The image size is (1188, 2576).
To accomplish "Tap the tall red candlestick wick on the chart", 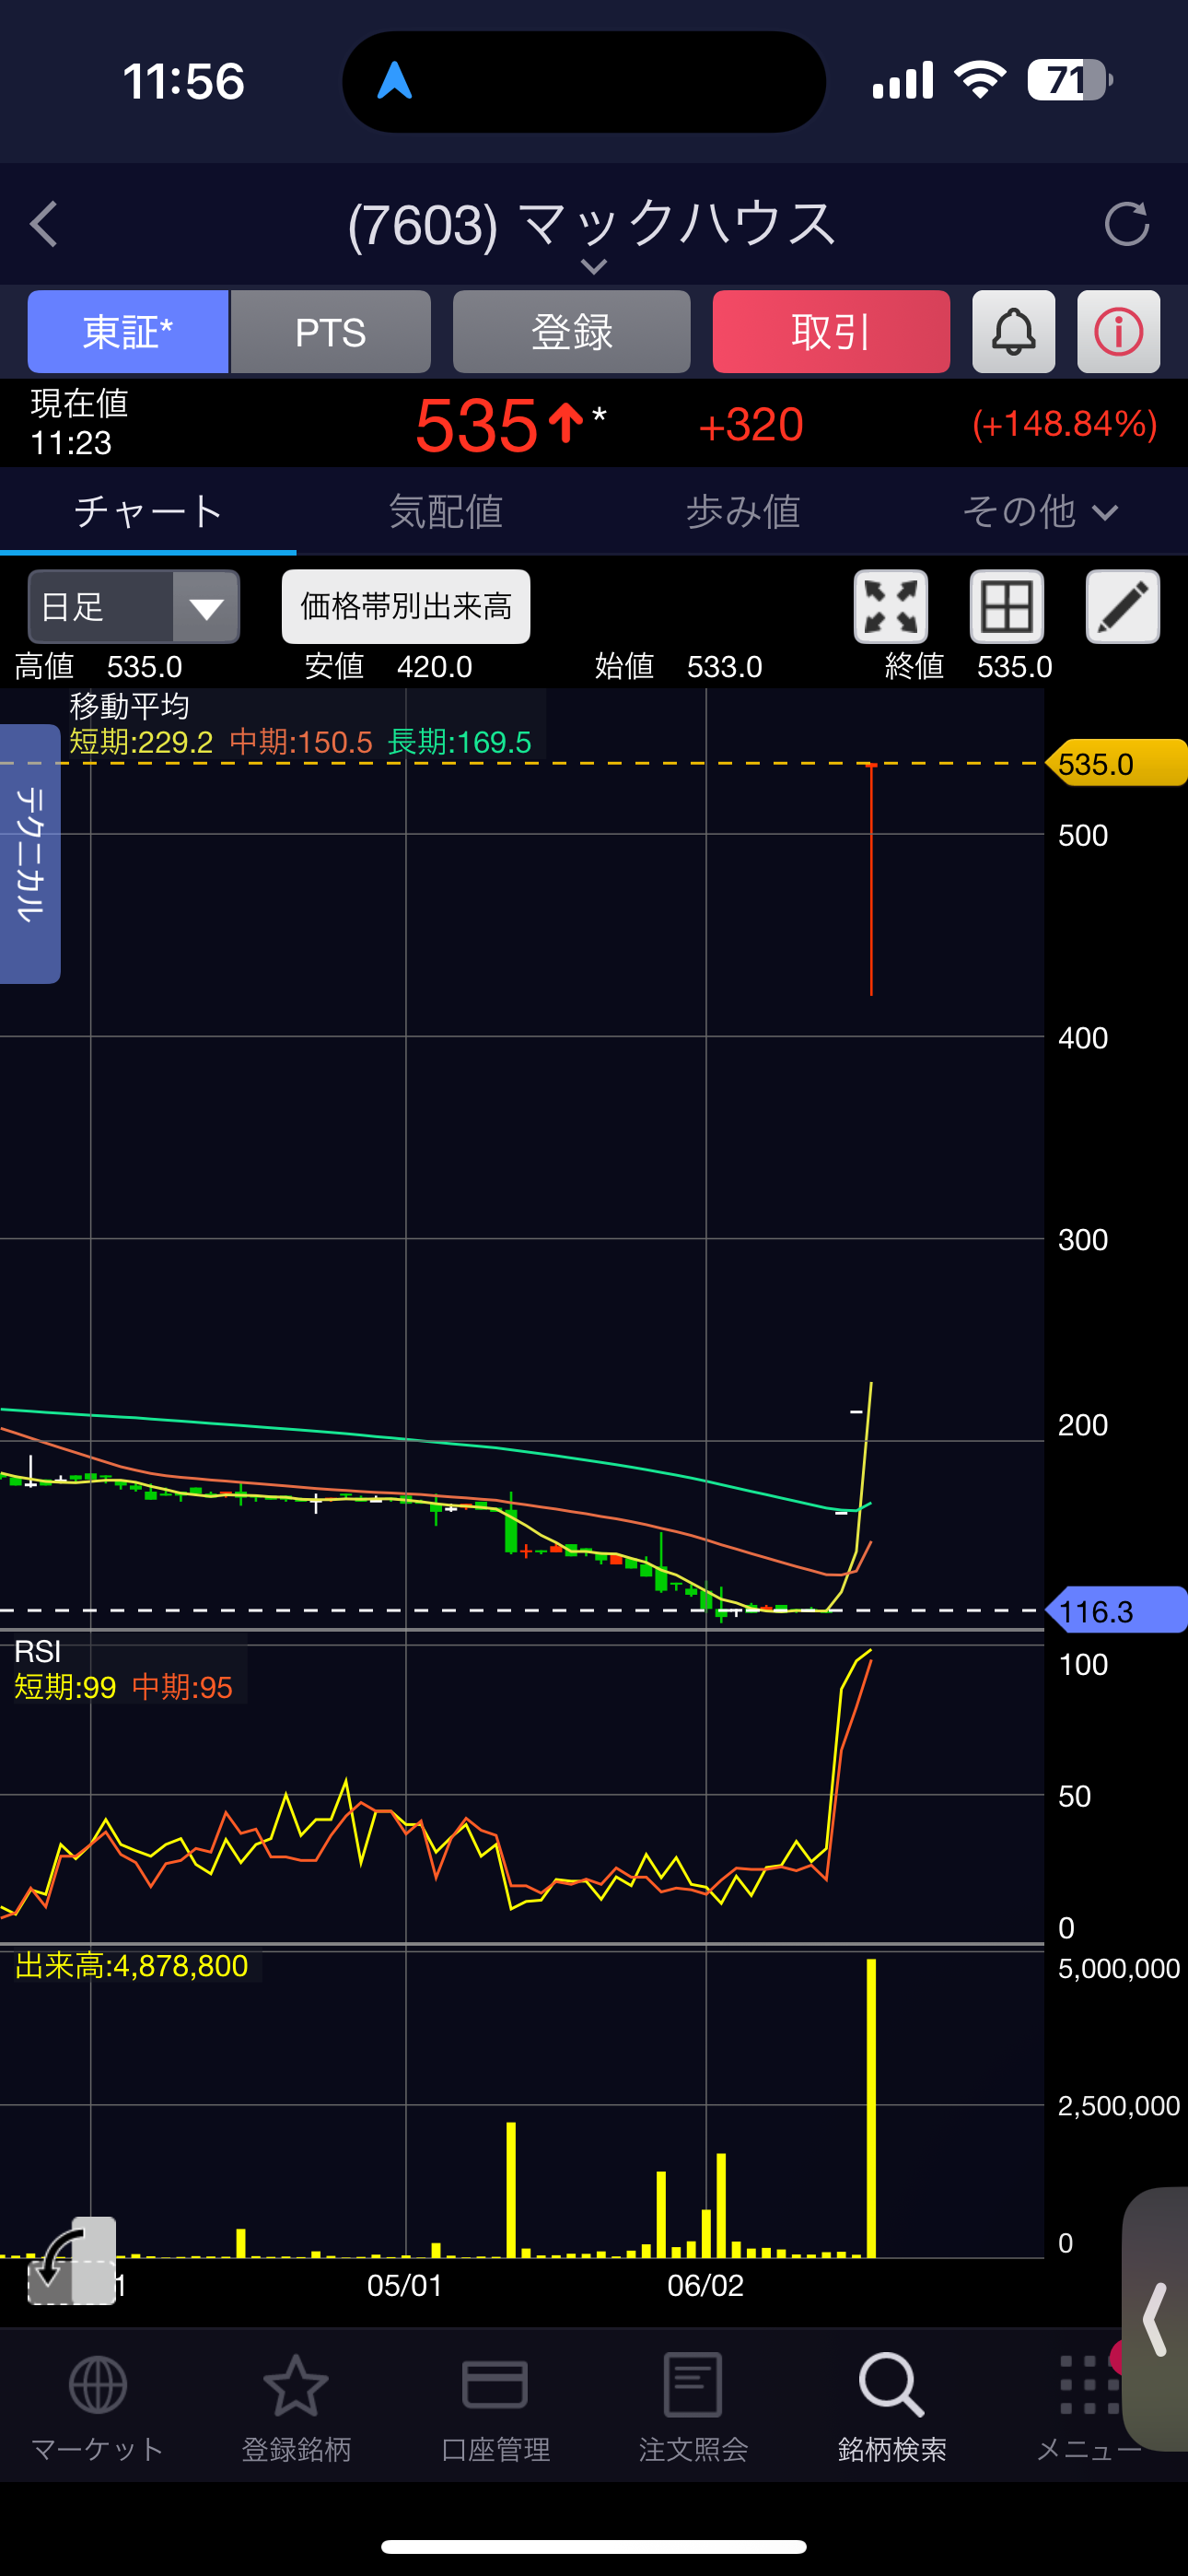I will point(871,879).
